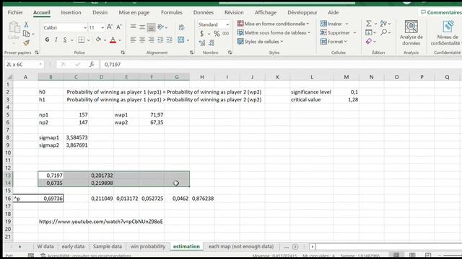Click the insert function fx icon

point(92,64)
